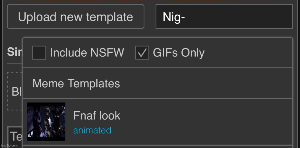Open the Fnaf look thumbnail image
300x148 pixels.
[x=46, y=122]
